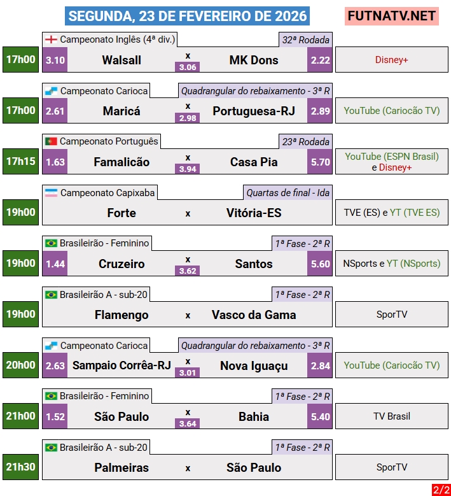
Task: Select the 3.10 odds for Walsall
Action: pos(55,60)
